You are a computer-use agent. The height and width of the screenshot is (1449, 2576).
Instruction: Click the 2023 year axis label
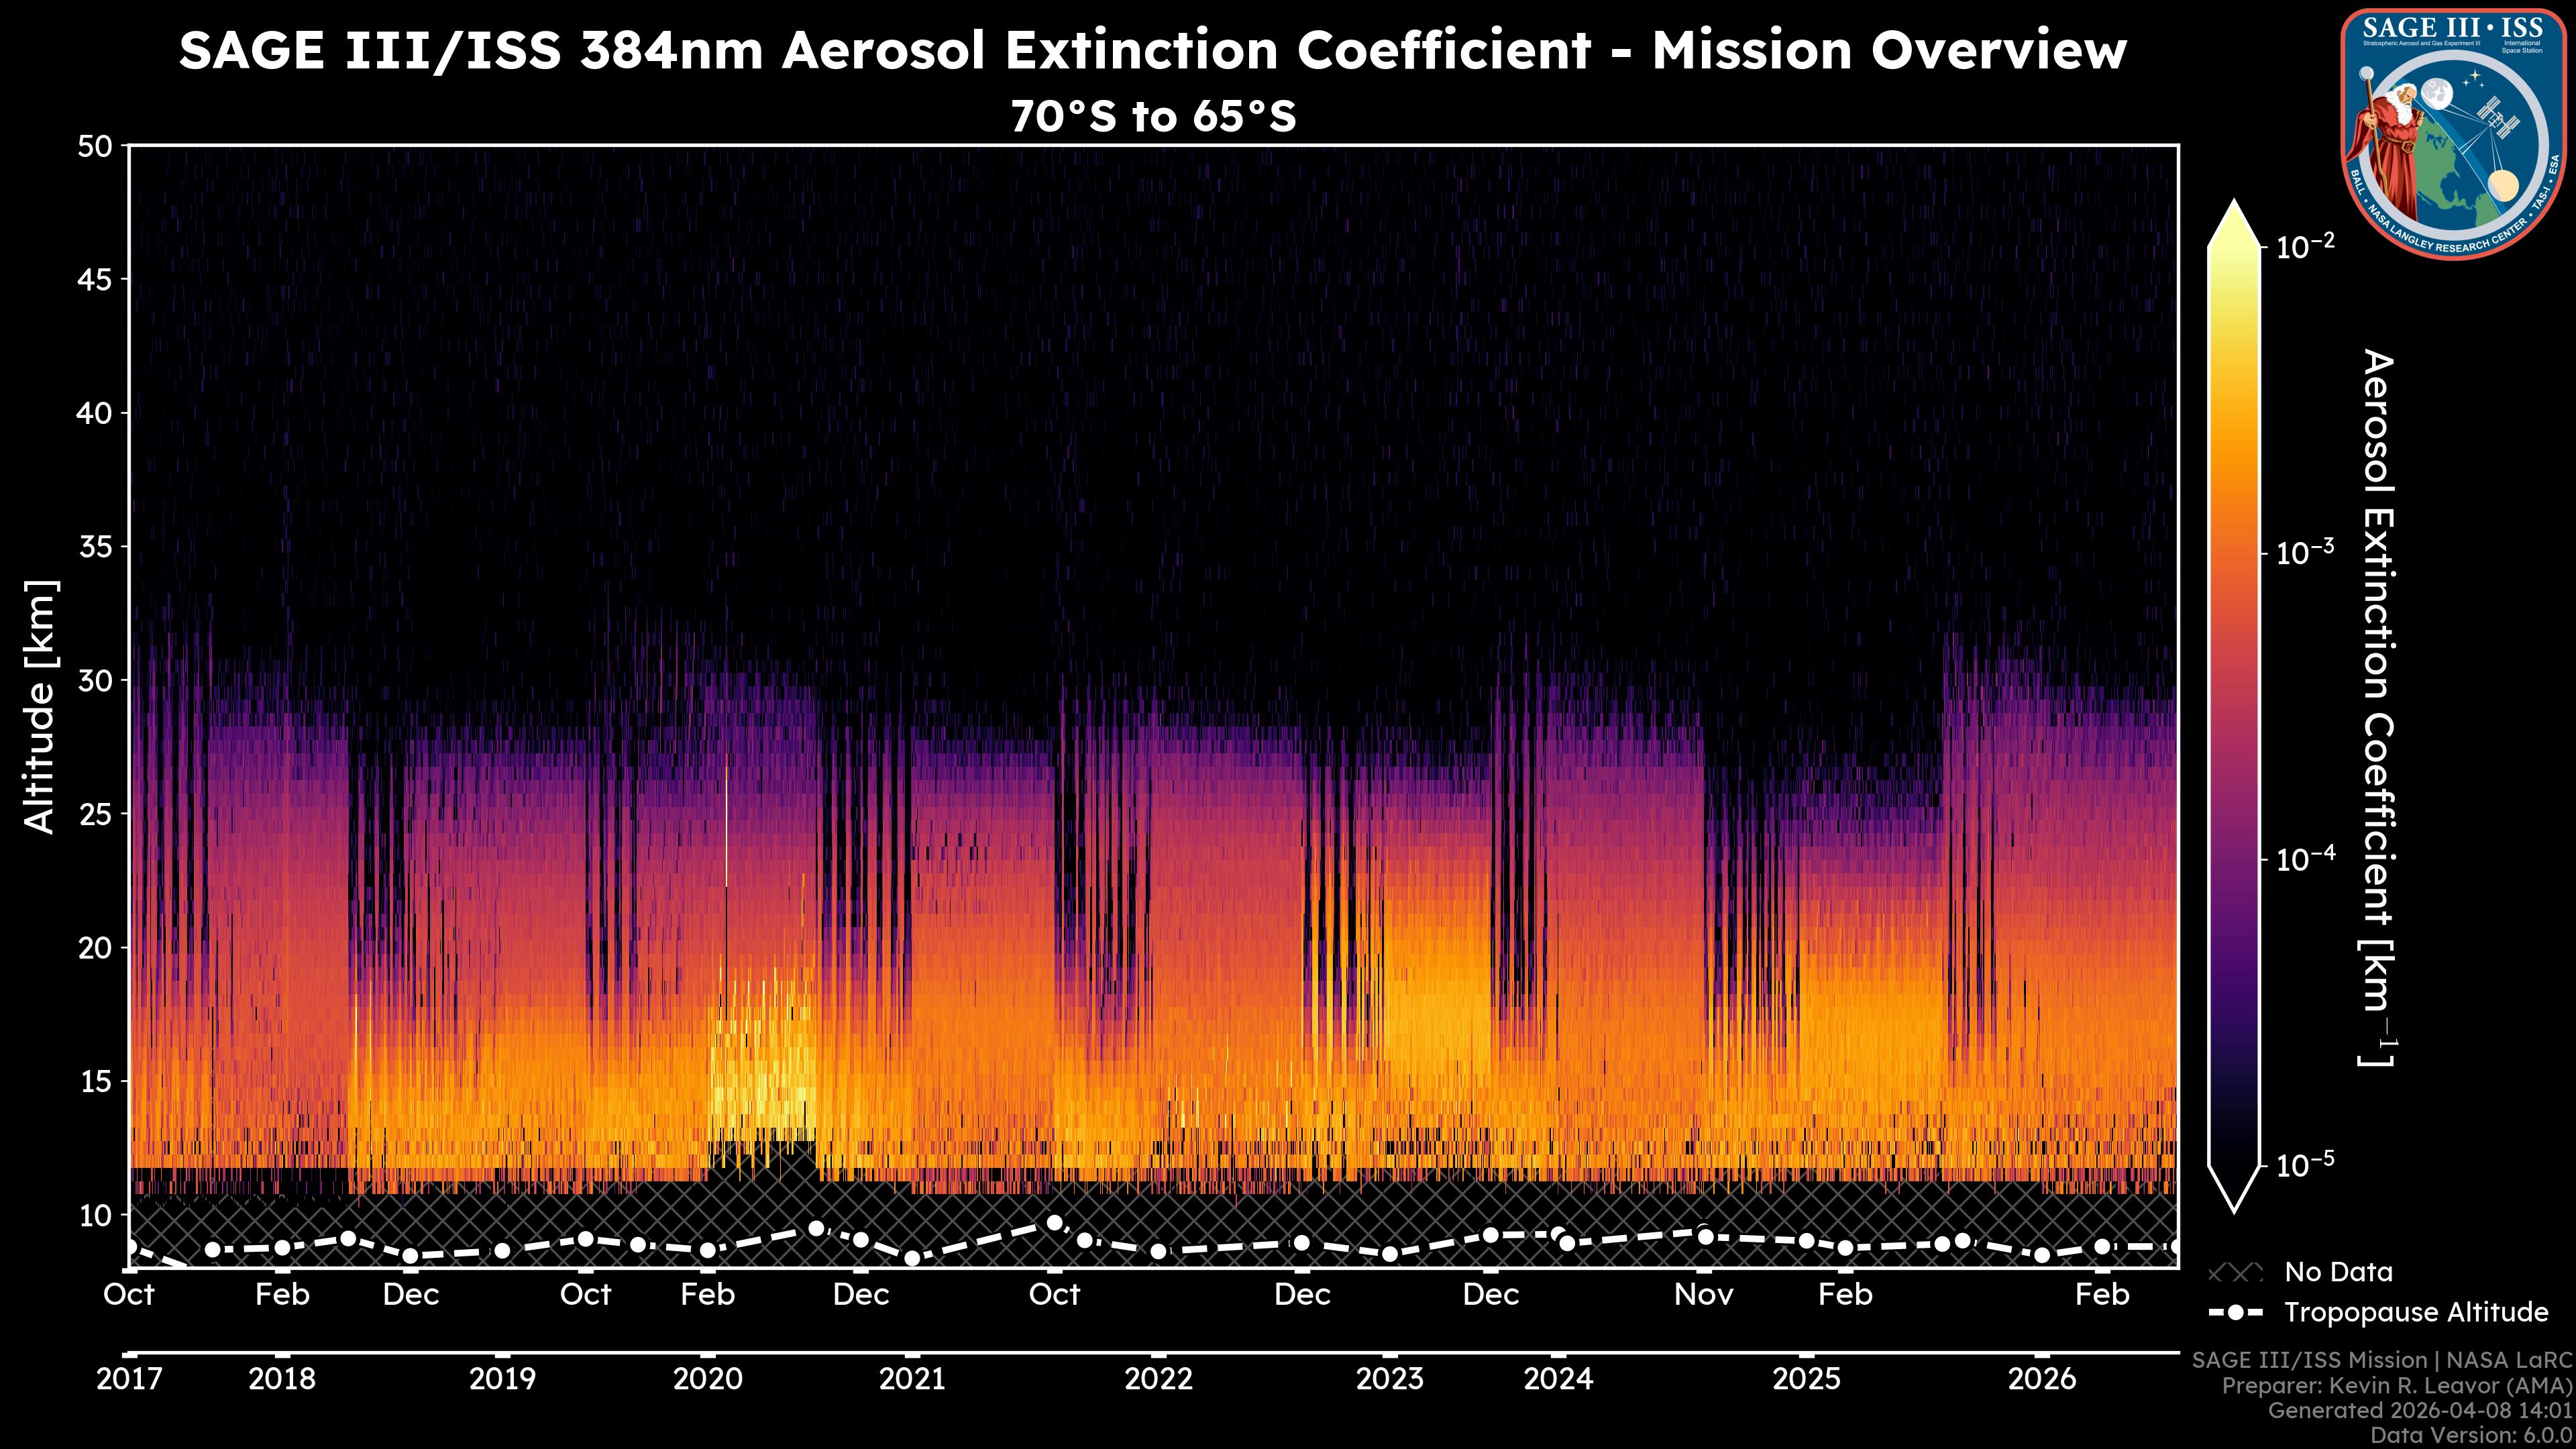pos(1389,1379)
